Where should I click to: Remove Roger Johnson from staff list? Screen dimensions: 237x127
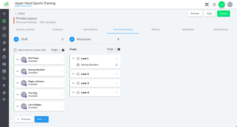(62, 83)
